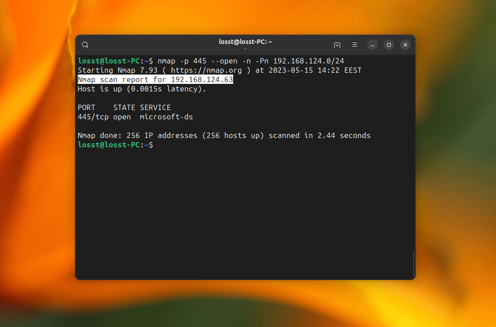Open the terminal search magnifier

85,45
